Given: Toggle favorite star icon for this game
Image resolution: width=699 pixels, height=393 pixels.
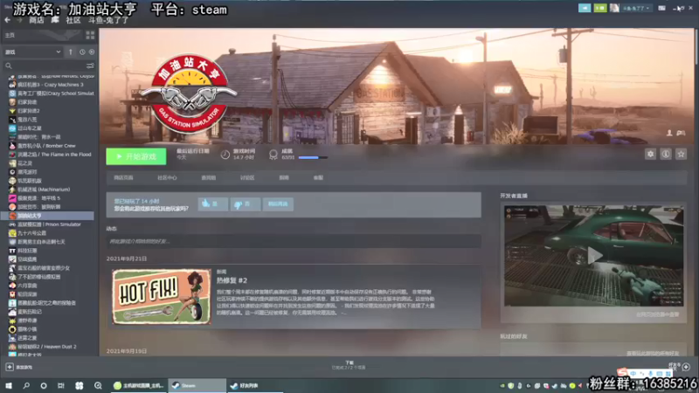Looking at the screenshot, I should pyautogui.click(x=681, y=155).
